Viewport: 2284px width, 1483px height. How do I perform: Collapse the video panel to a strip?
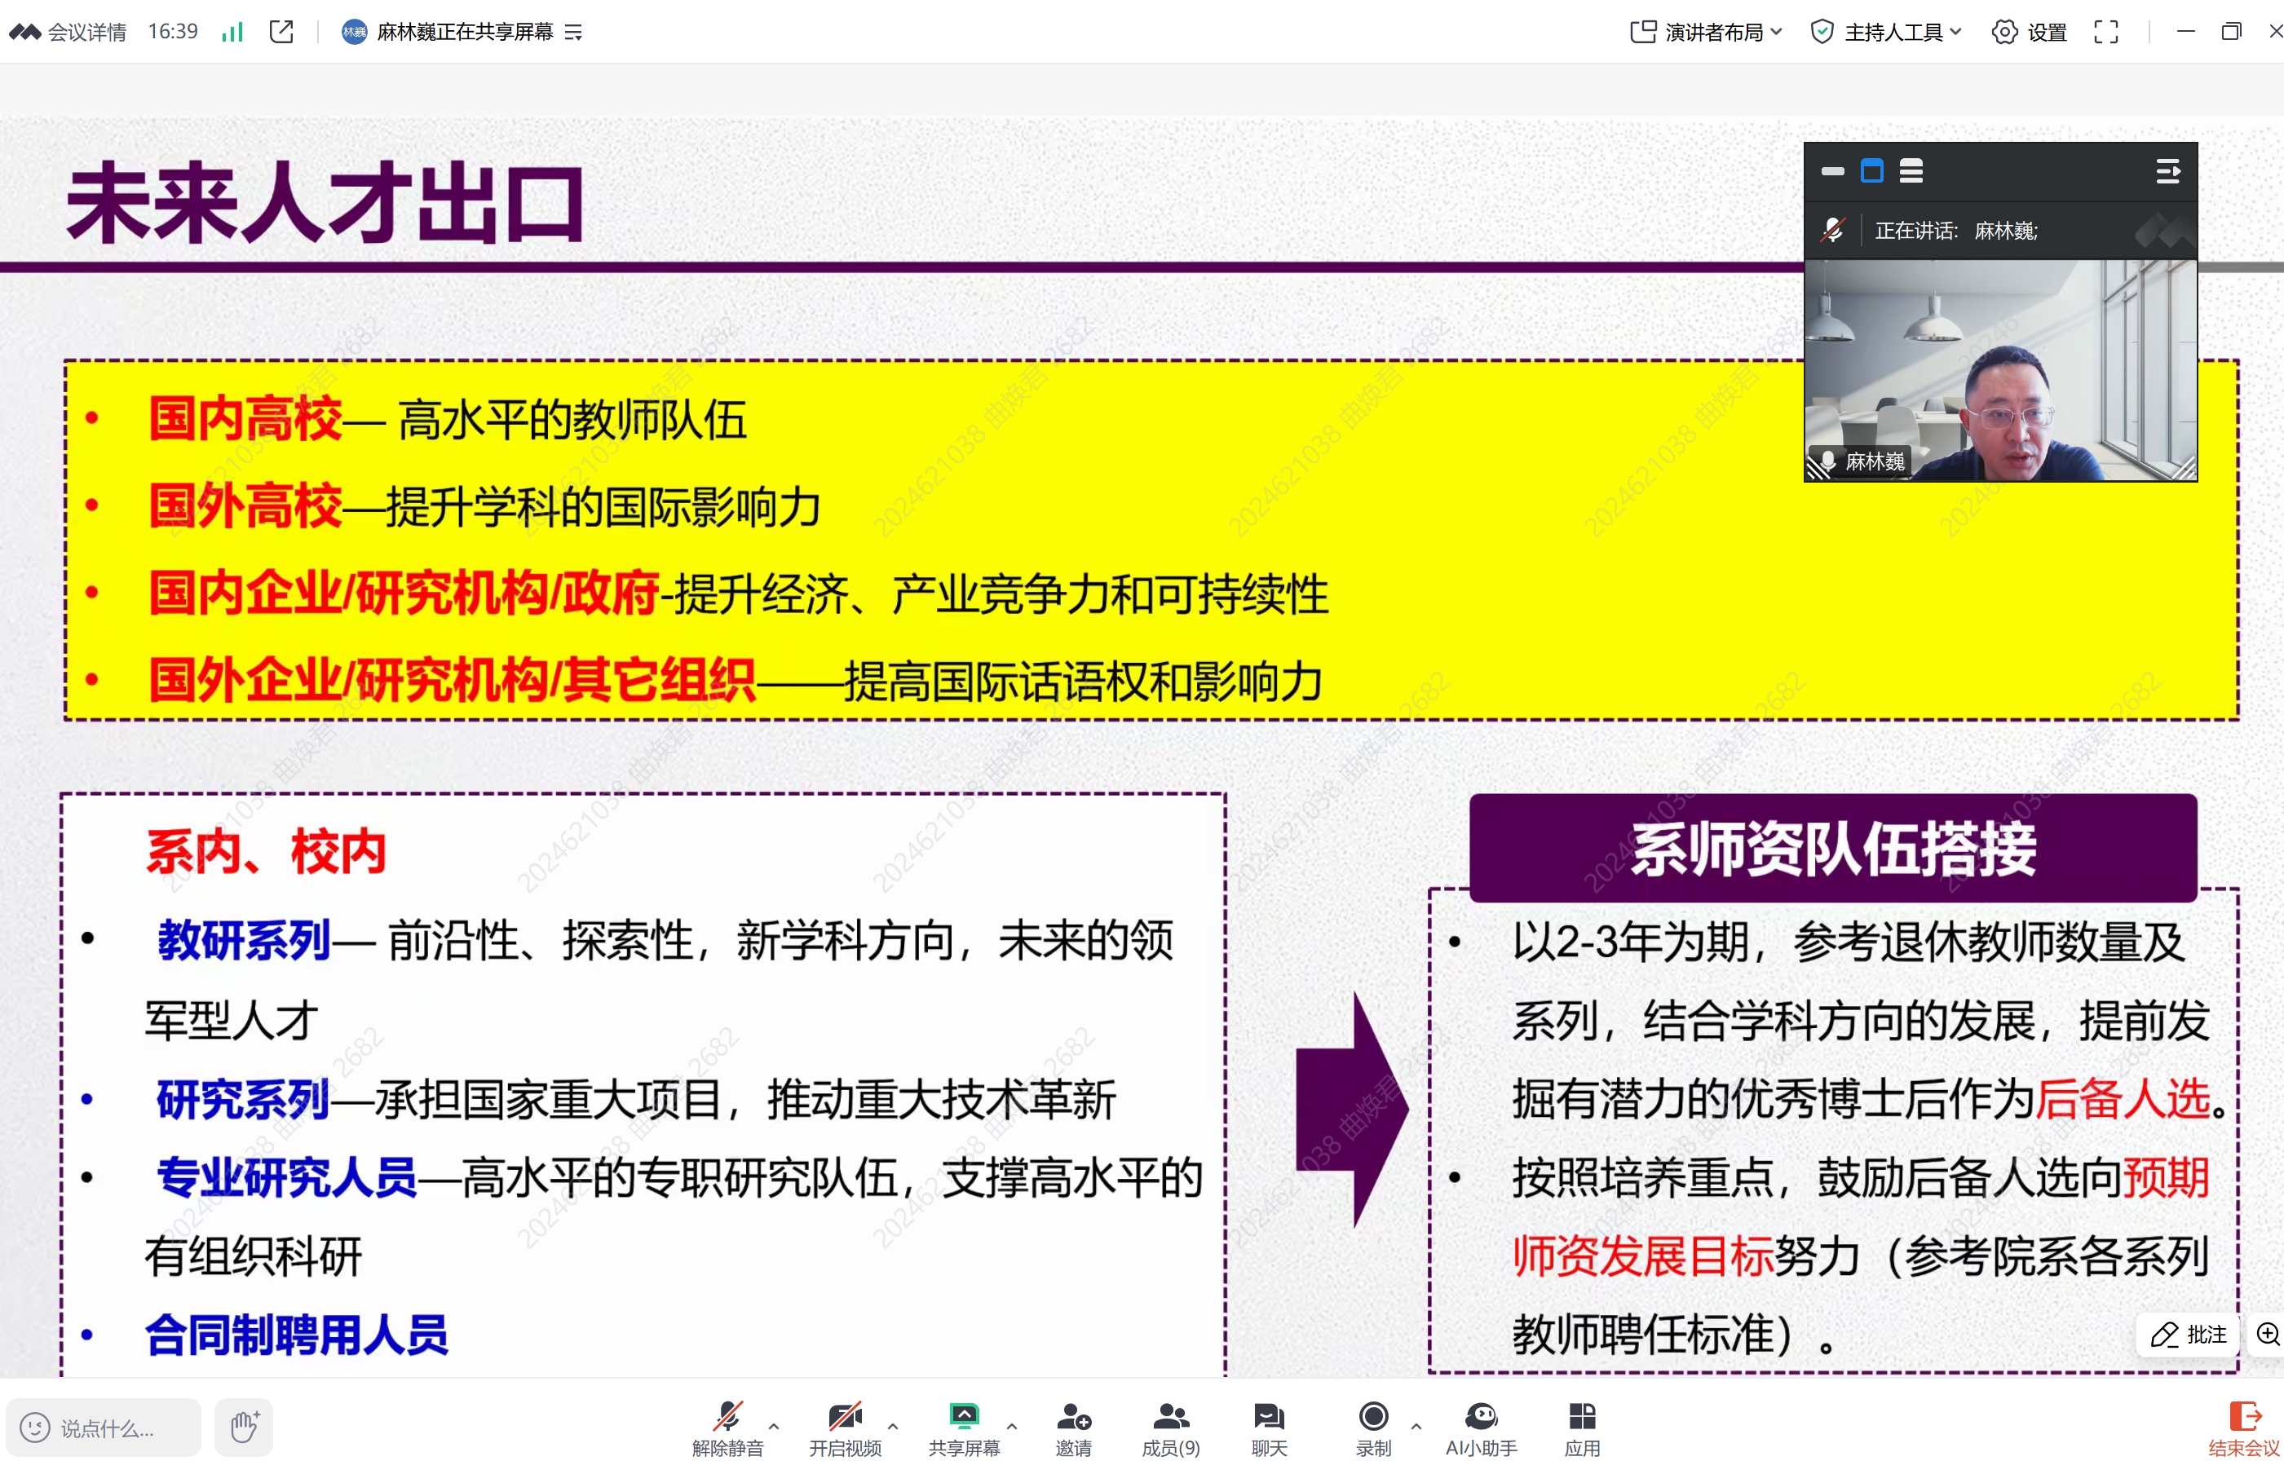(x=1833, y=172)
